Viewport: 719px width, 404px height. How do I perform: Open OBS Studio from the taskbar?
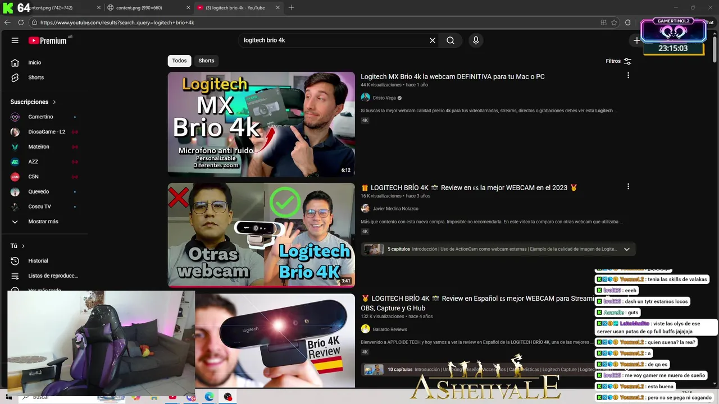tap(227, 397)
